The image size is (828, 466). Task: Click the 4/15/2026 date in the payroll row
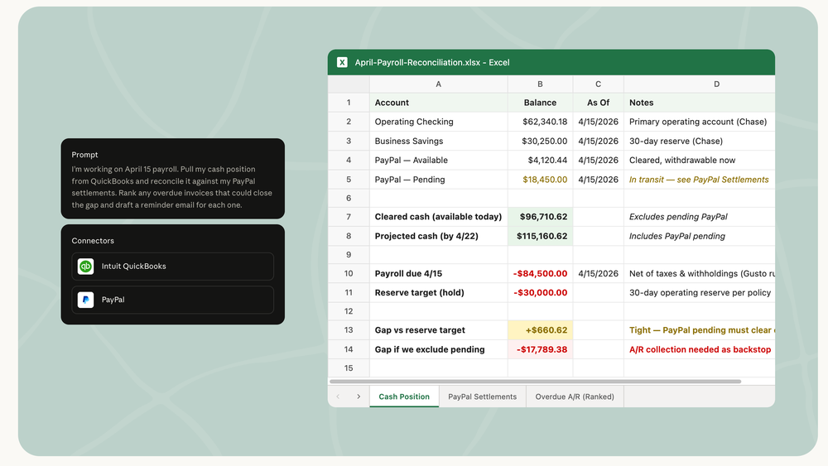click(x=598, y=273)
